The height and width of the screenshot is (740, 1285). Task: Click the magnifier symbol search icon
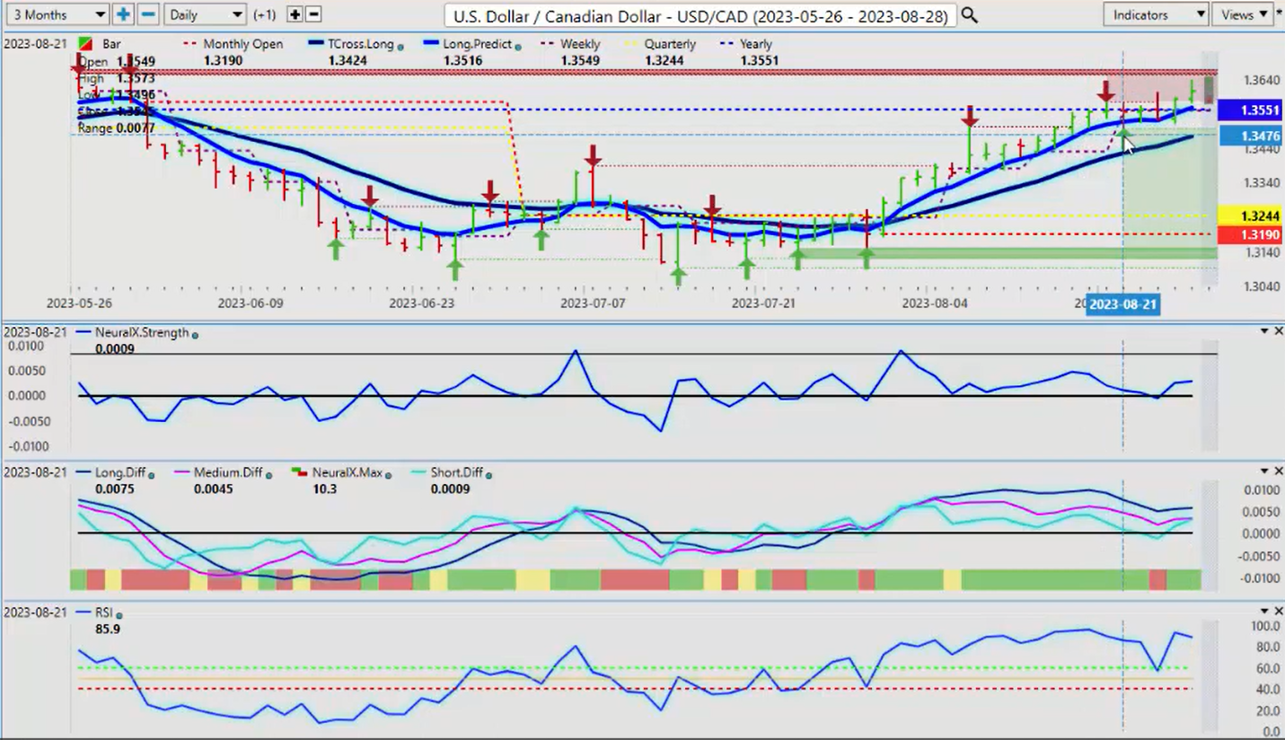[969, 15]
